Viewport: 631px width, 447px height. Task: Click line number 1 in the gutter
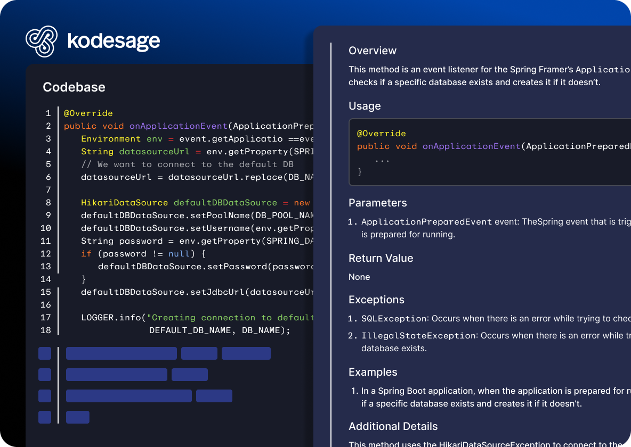pyautogui.click(x=48, y=113)
